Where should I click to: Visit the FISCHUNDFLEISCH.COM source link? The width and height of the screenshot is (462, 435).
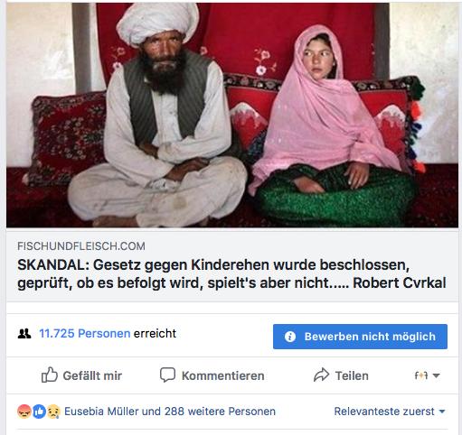click(x=81, y=246)
